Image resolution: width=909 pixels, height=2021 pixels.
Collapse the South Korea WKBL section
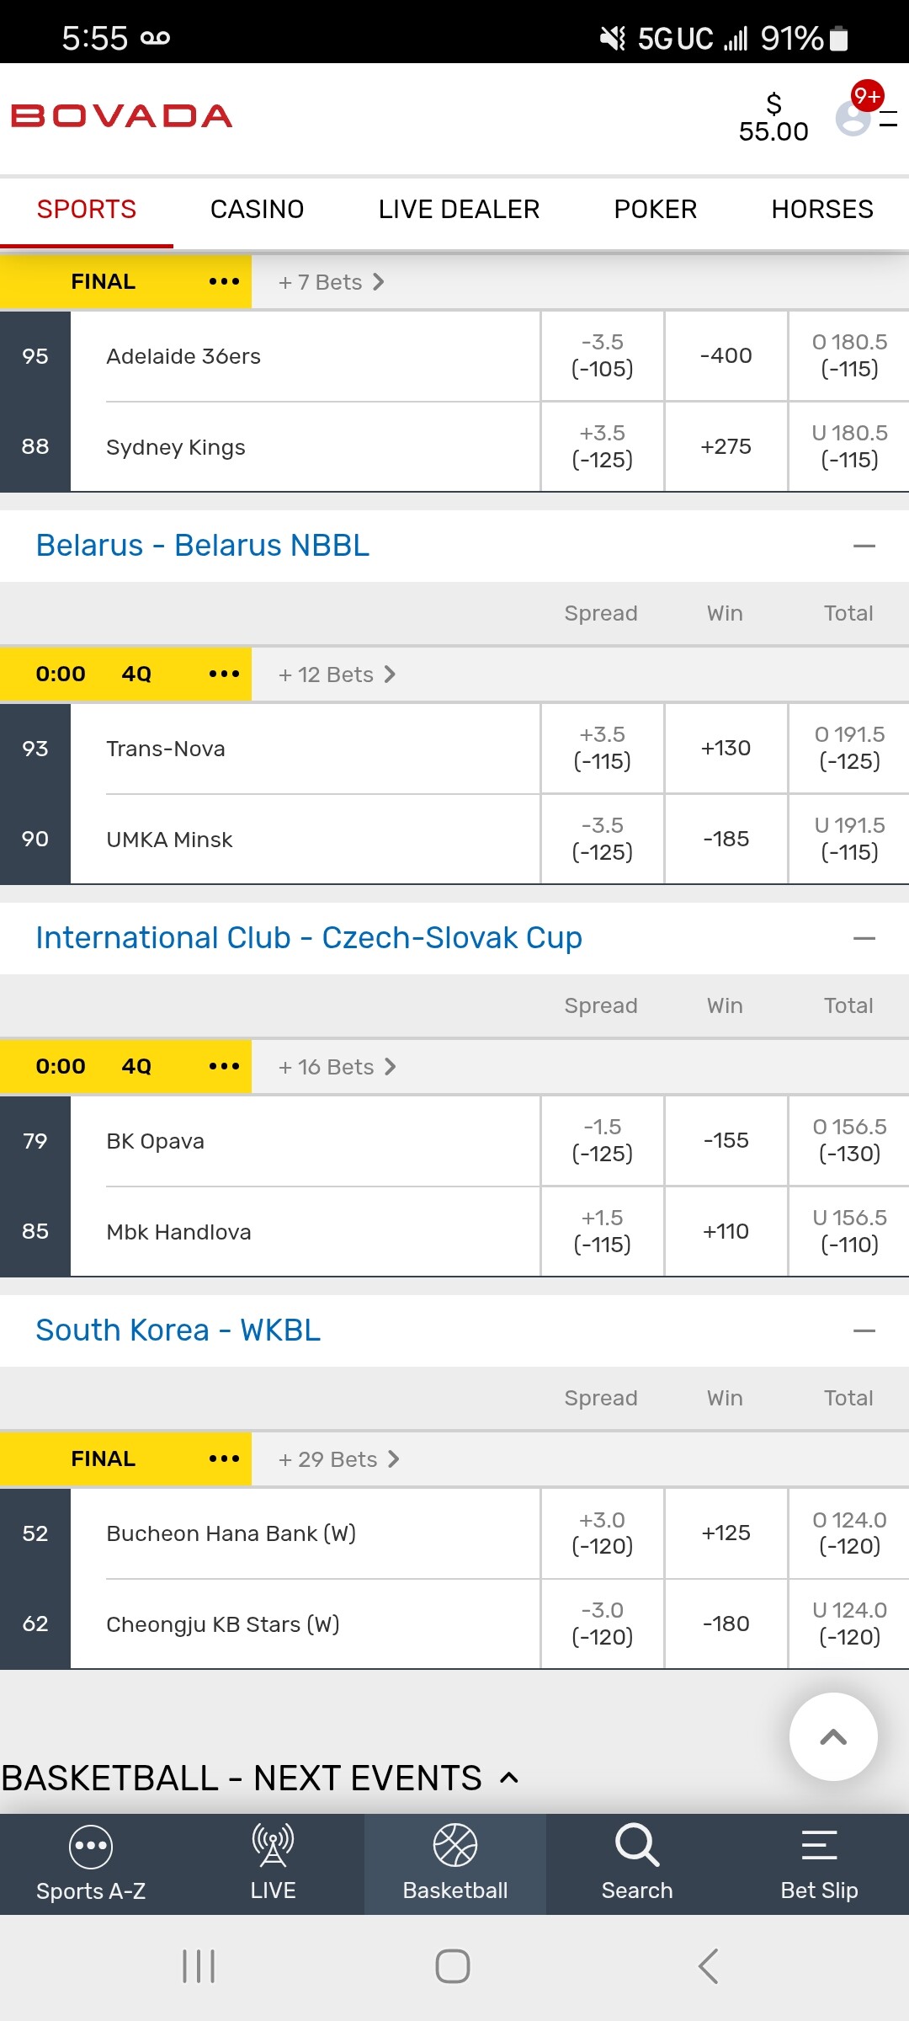pos(864,1330)
